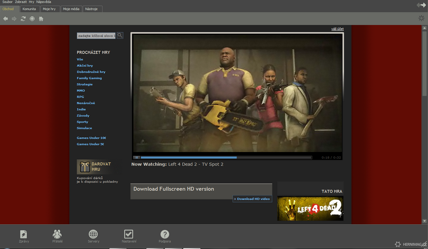Open the Left 4 Dead 2 game banner
The height and width of the screenshot is (249, 428).
(310, 208)
